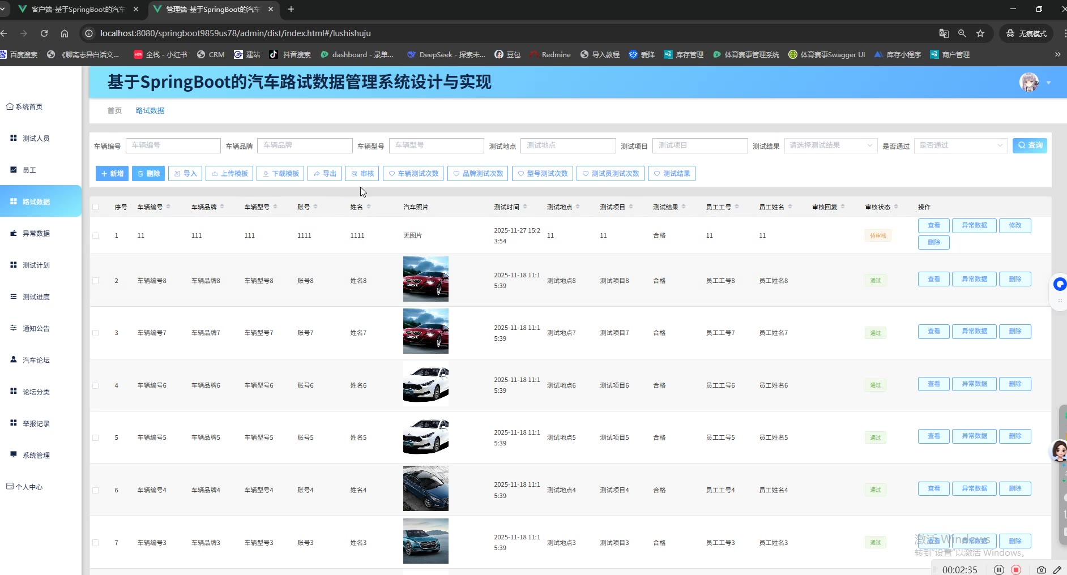Open the 测试结果 filter dropdown
1067x575 pixels.
[x=830, y=145]
